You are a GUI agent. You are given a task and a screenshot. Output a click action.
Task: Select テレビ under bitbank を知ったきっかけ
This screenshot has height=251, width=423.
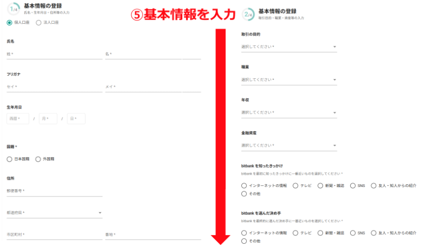click(x=295, y=185)
